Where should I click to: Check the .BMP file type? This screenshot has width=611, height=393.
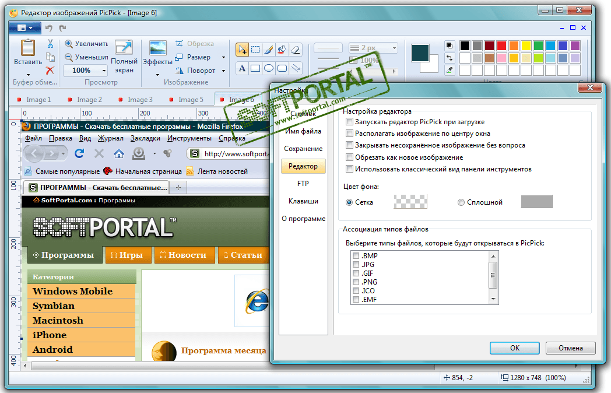pyautogui.click(x=356, y=256)
